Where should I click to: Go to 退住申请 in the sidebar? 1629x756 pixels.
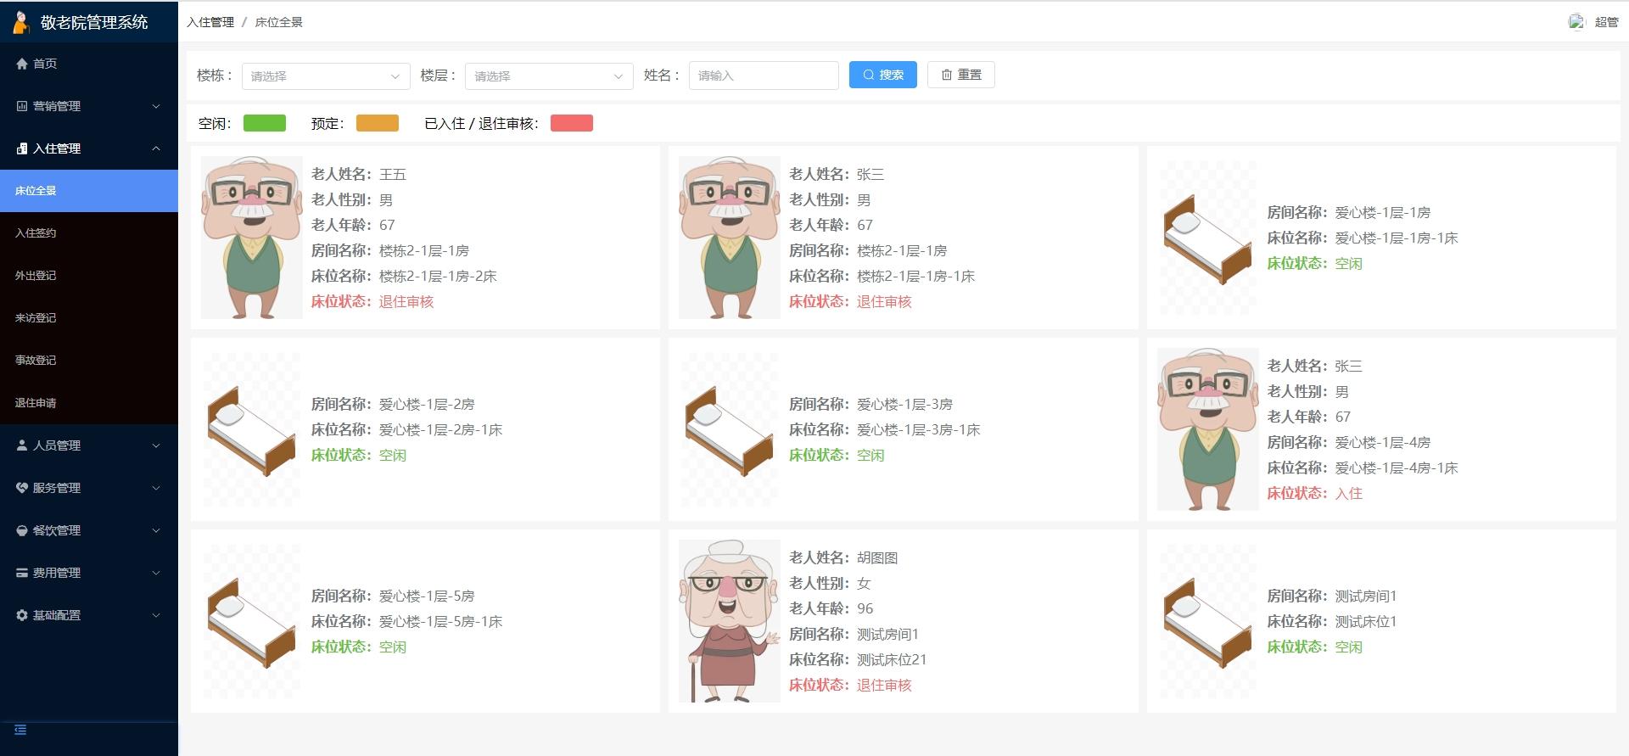(x=36, y=403)
